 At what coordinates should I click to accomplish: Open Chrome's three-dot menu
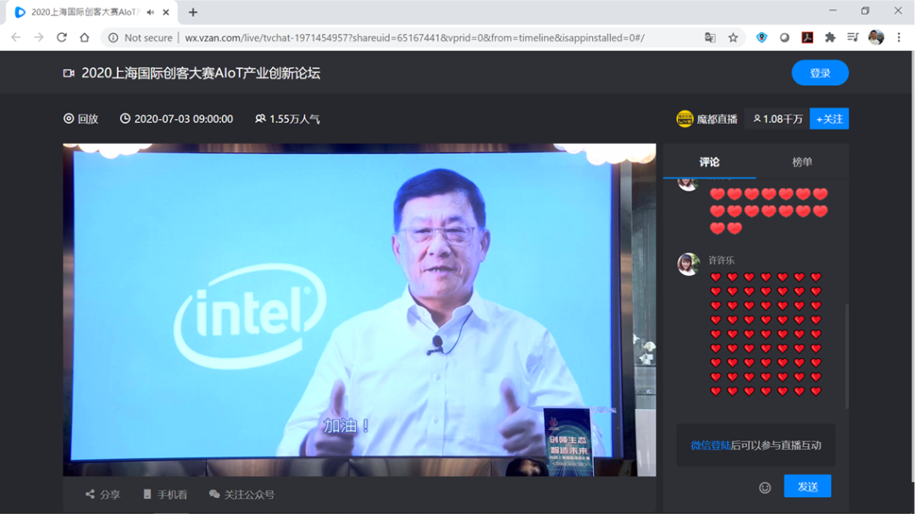[899, 38]
